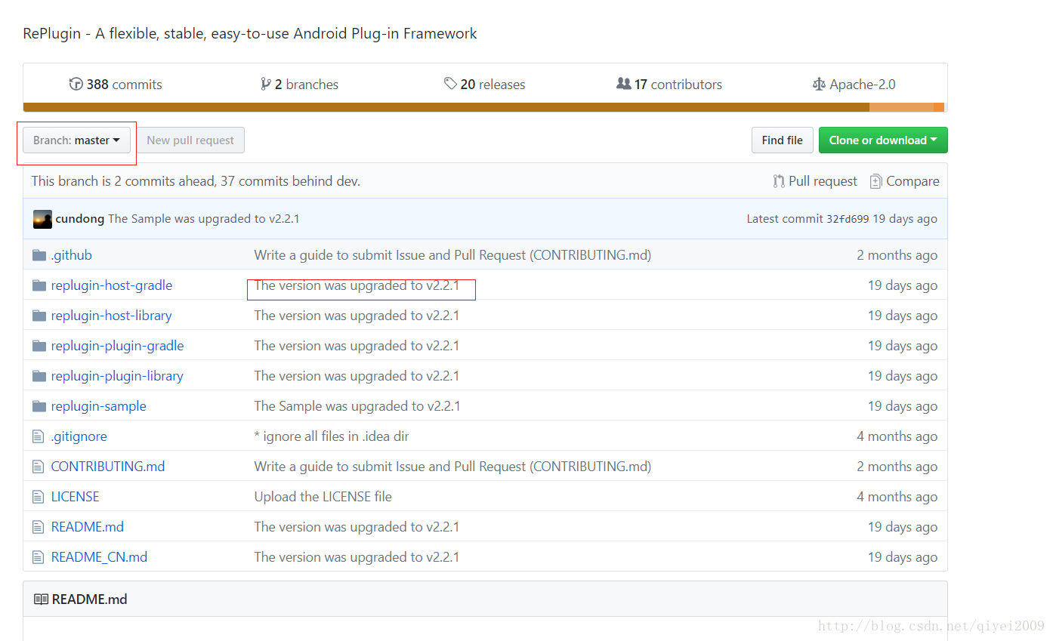Click '4 months ago' in .gitignore row
1053x641 pixels.
897,436
